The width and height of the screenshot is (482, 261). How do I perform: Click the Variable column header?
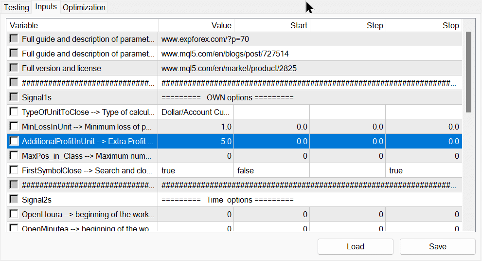pyautogui.click(x=83, y=25)
